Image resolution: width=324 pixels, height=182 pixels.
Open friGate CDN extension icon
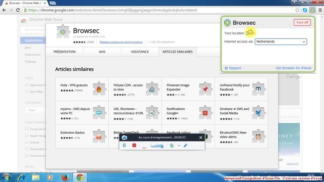pos(152,89)
